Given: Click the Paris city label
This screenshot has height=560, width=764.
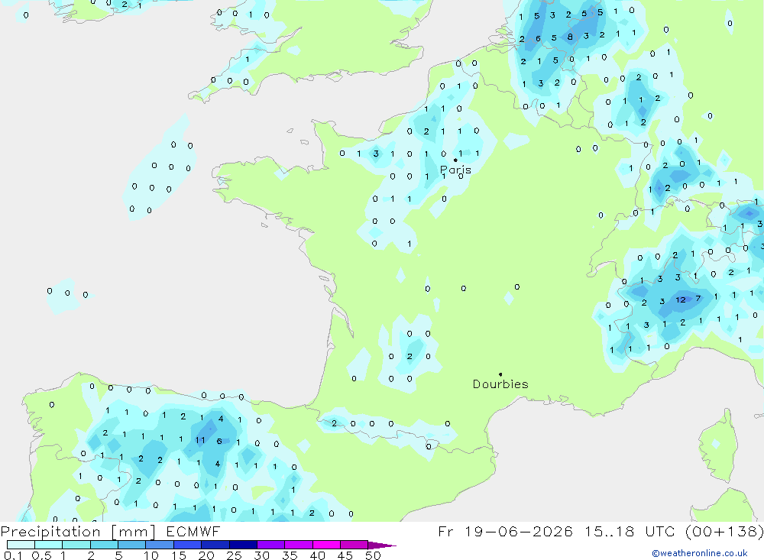Looking at the screenshot, I should [455, 170].
